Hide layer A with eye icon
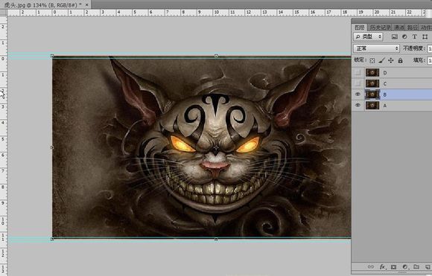 coord(358,105)
